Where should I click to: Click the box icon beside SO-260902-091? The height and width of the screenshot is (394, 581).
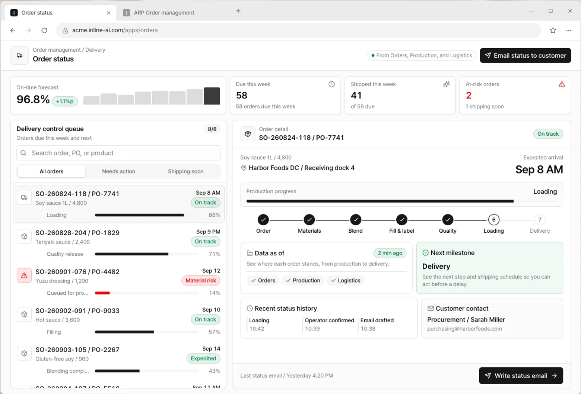coord(24,314)
